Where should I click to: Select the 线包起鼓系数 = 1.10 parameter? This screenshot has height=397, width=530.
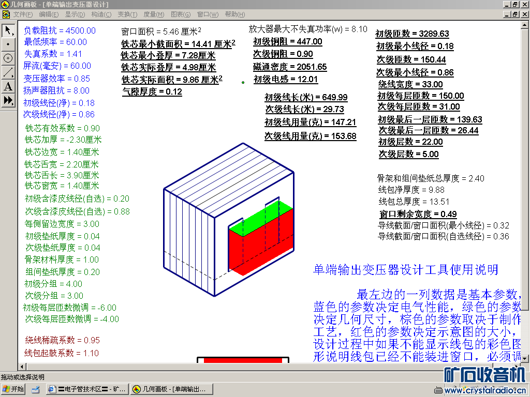(62, 353)
